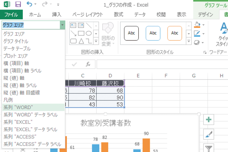Pick the oval shape

coord(89,33)
